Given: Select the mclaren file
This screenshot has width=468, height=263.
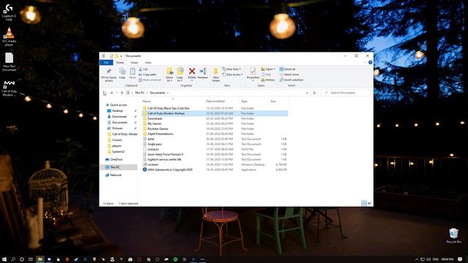Looking at the screenshot, I should [x=214, y=164].
